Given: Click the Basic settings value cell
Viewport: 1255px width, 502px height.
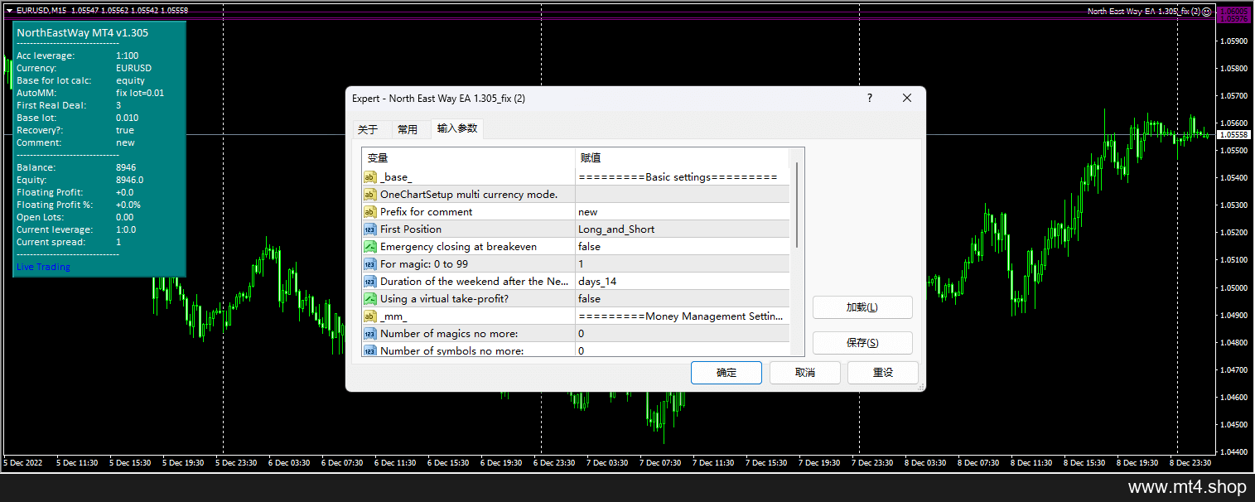Looking at the screenshot, I should point(683,177).
